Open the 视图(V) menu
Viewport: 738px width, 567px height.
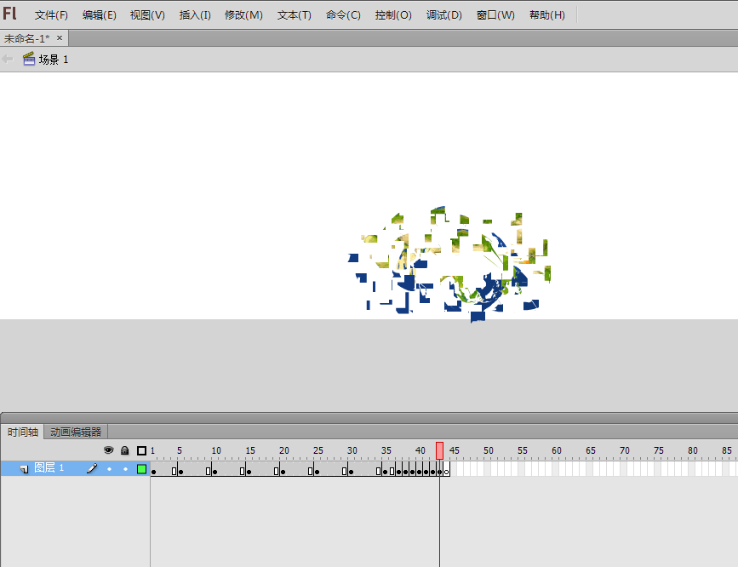147,15
